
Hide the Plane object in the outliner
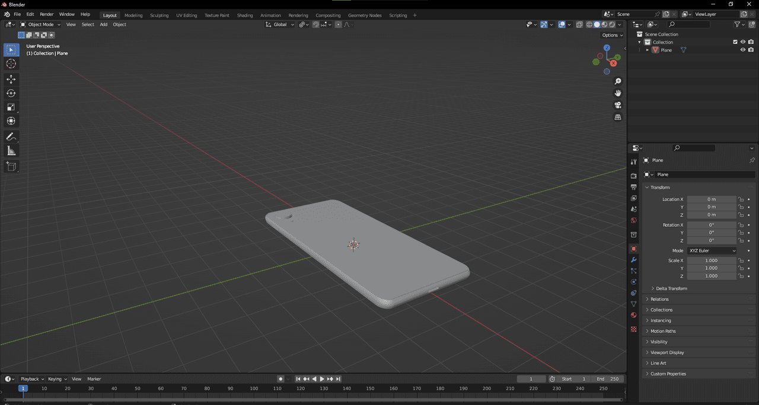(742, 50)
